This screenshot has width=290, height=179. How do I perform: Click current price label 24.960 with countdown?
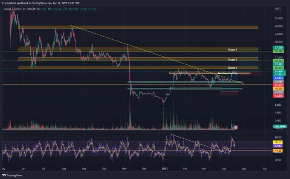point(279,73)
